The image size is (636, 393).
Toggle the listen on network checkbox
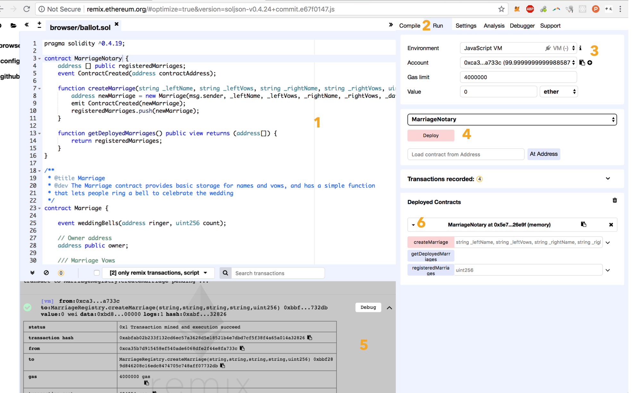point(97,273)
